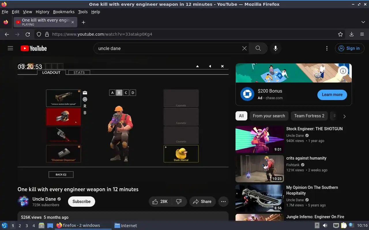369x230 pixels.
Task: Open the File menu
Action: click(5, 12)
